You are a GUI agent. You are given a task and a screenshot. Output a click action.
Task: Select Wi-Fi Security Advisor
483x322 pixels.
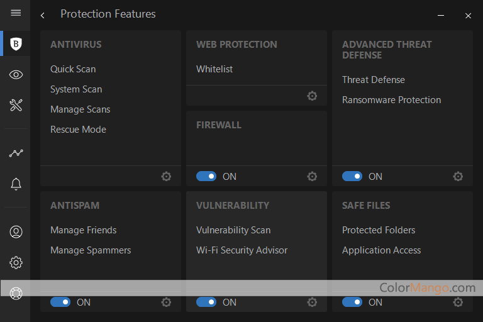241,250
